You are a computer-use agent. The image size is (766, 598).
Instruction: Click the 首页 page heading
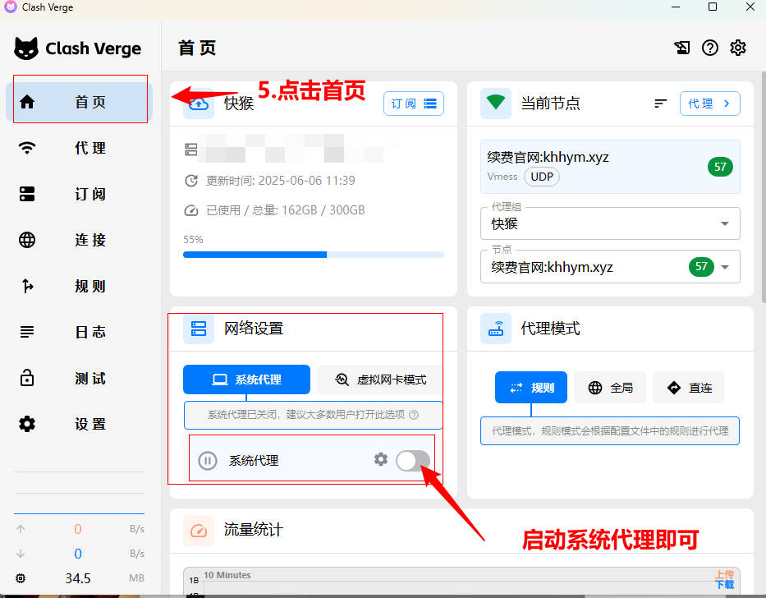coord(197,48)
